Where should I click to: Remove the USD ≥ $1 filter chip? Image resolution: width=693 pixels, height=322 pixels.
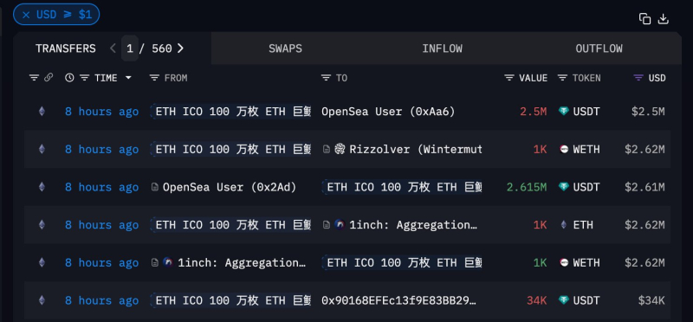26,15
